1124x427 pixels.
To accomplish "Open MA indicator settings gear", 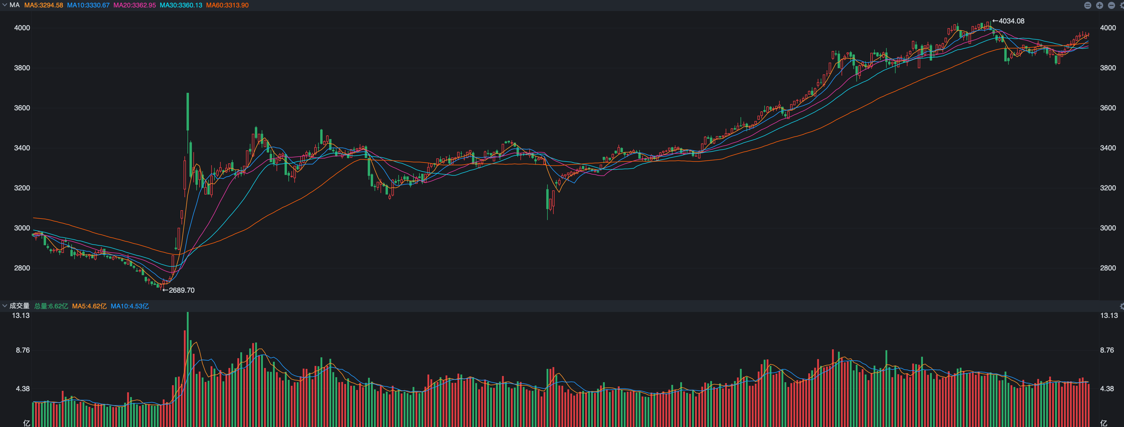I will tap(1122, 5).
